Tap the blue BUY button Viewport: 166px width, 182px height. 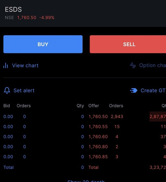point(43,44)
